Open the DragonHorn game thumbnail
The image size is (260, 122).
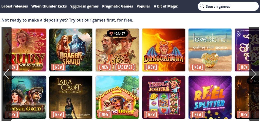click(x=164, y=50)
